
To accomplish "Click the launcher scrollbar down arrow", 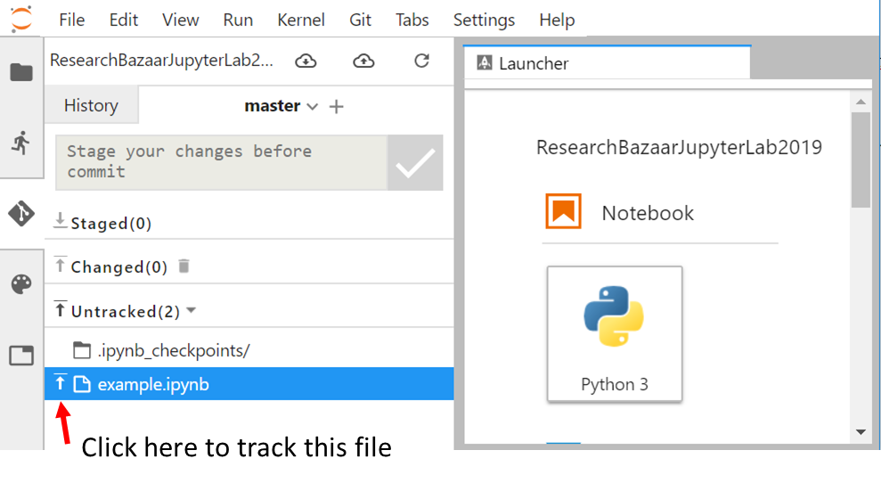I will click(861, 432).
